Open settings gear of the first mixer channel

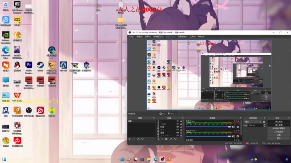click(x=238, y=127)
